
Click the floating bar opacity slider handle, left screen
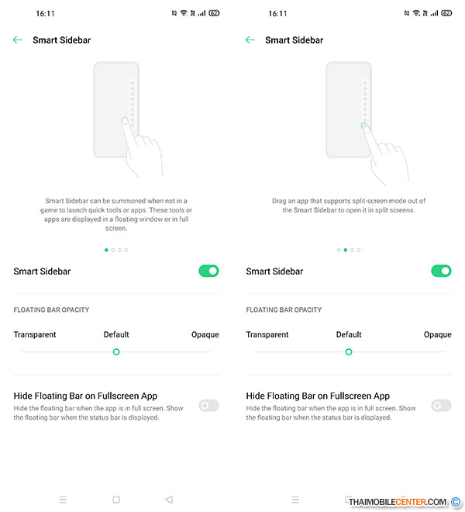click(116, 351)
